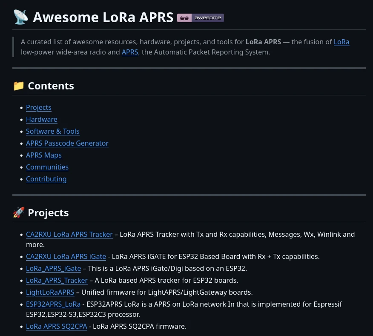Click the bold LoRa APRS text in description
This screenshot has width=373, height=336.
263,42
